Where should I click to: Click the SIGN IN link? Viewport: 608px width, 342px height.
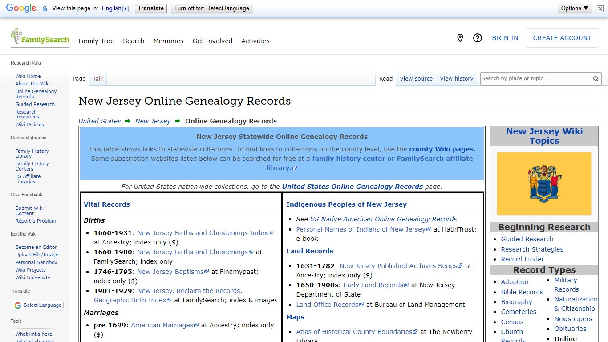pyautogui.click(x=505, y=38)
